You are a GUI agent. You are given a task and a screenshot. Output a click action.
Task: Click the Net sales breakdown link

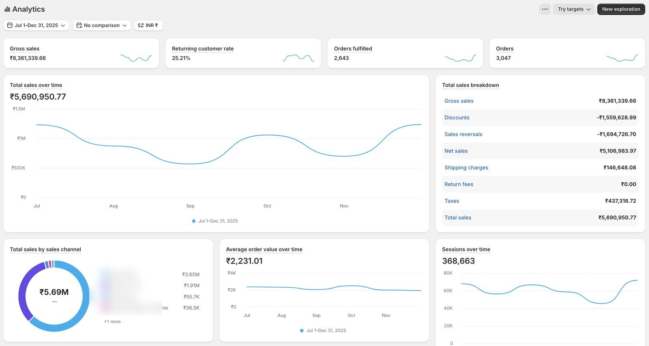pos(456,151)
